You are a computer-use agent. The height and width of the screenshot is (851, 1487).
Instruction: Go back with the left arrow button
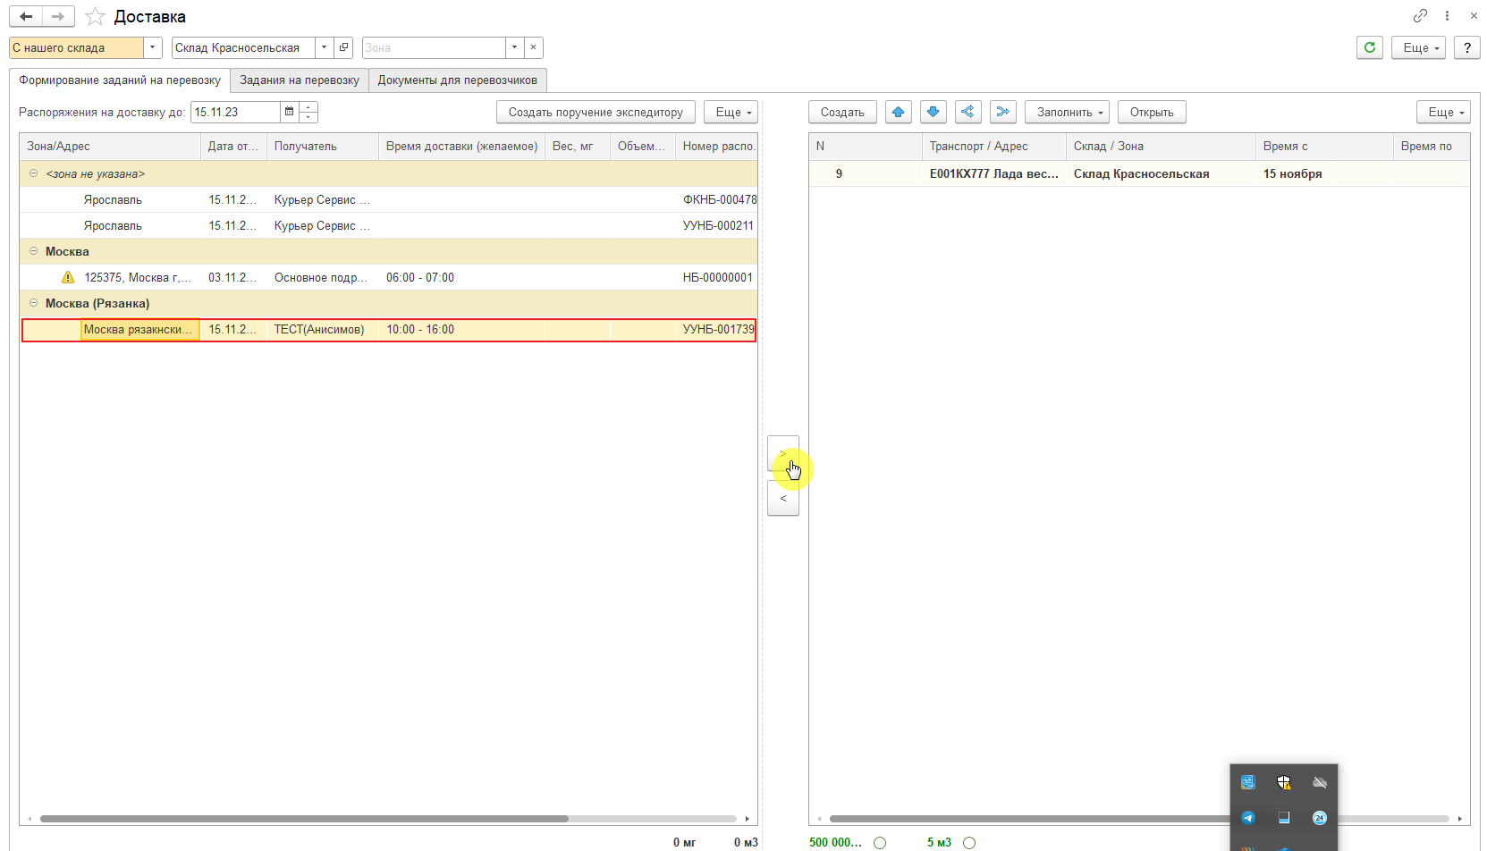tap(26, 17)
